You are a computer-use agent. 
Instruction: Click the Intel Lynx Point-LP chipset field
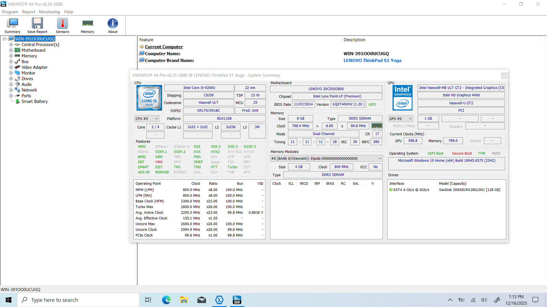tap(337, 96)
